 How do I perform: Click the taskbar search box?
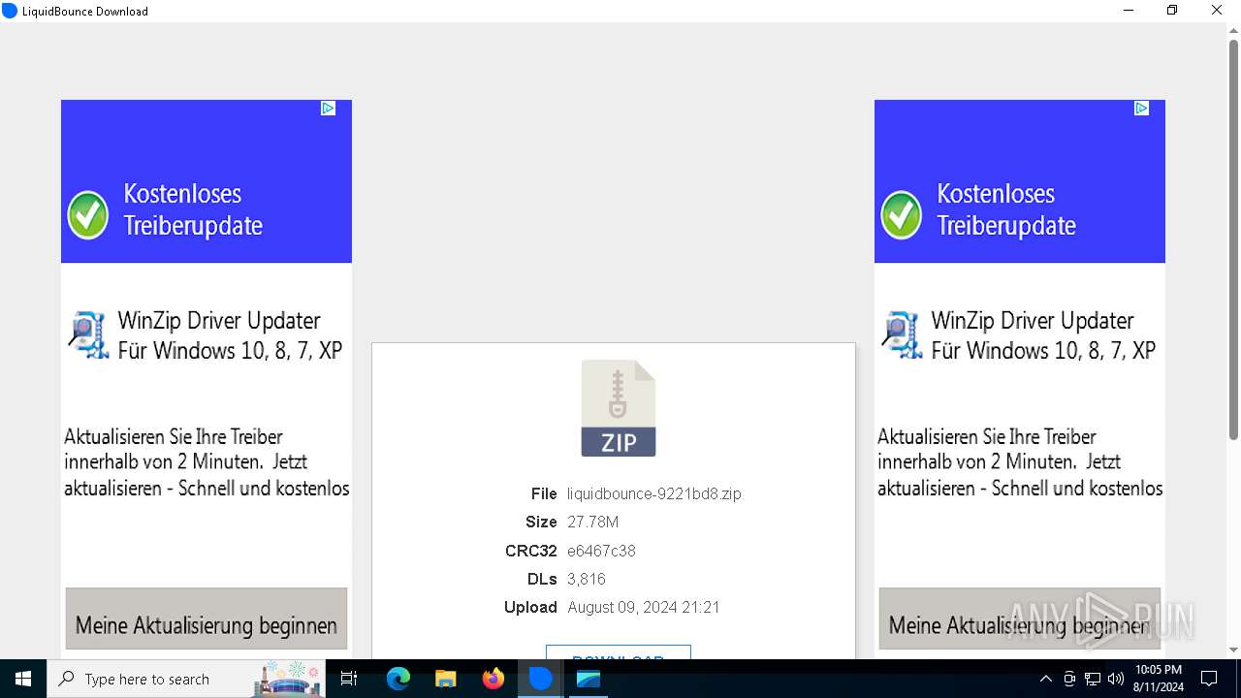click(187, 679)
